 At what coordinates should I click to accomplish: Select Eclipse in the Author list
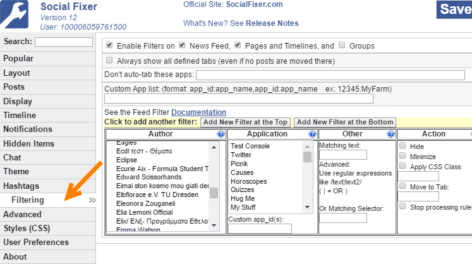pyautogui.click(x=127, y=160)
